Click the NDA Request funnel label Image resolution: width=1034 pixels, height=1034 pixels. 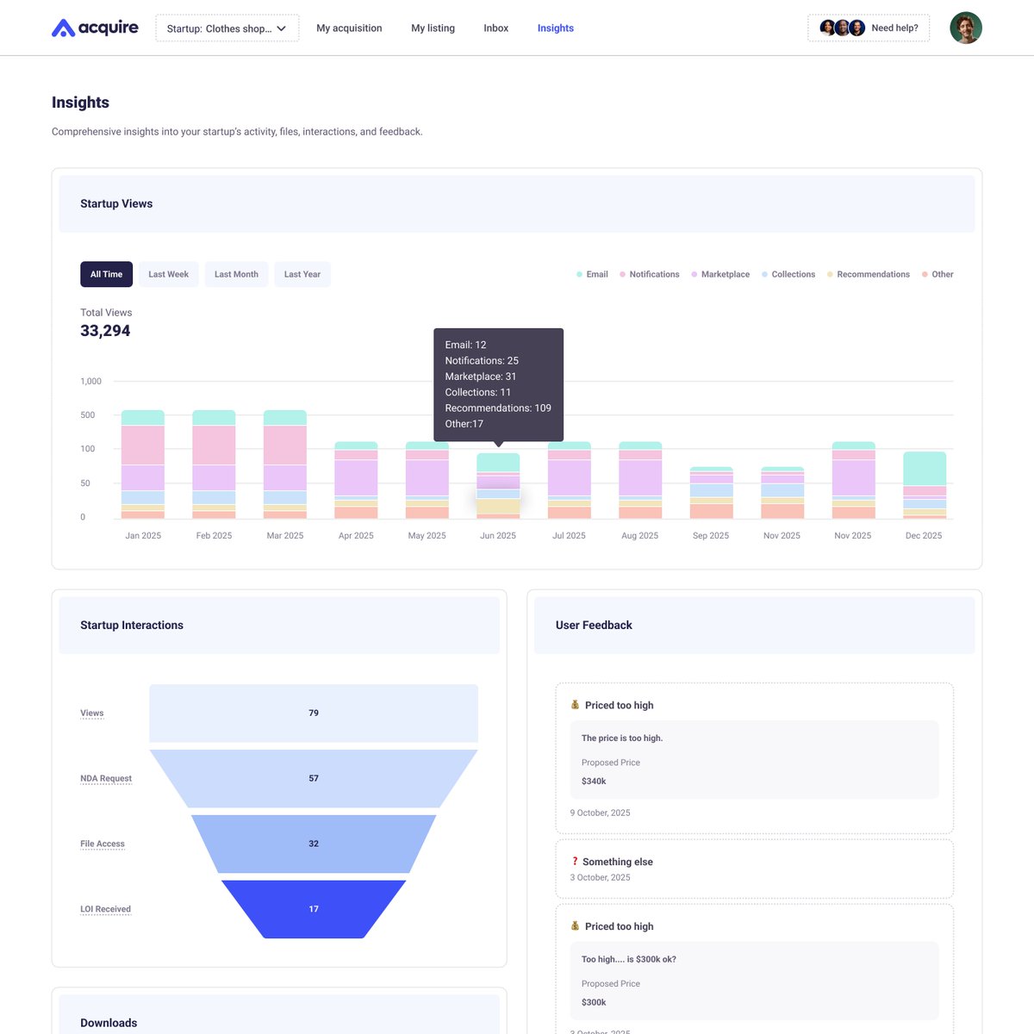click(106, 779)
